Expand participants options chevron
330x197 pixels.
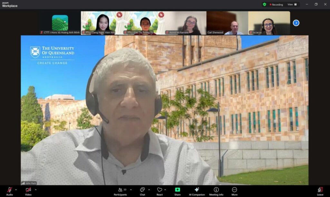coord(131,190)
